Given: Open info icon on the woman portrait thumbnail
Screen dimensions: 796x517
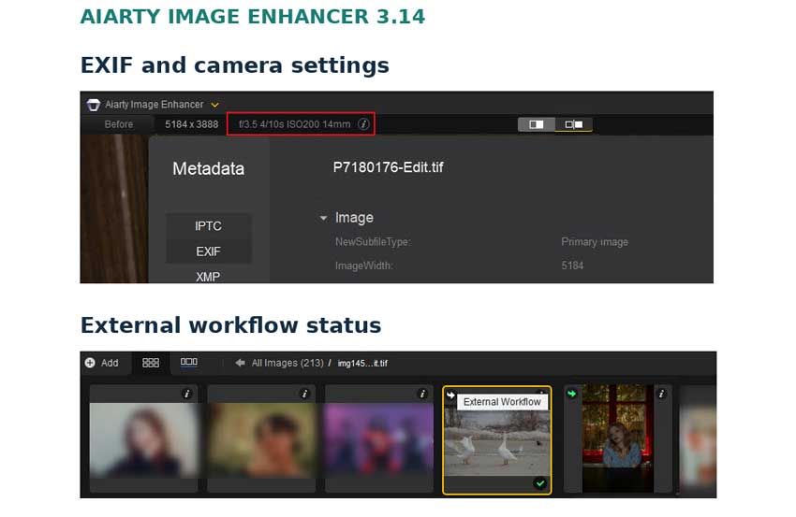Looking at the screenshot, I should click(661, 394).
